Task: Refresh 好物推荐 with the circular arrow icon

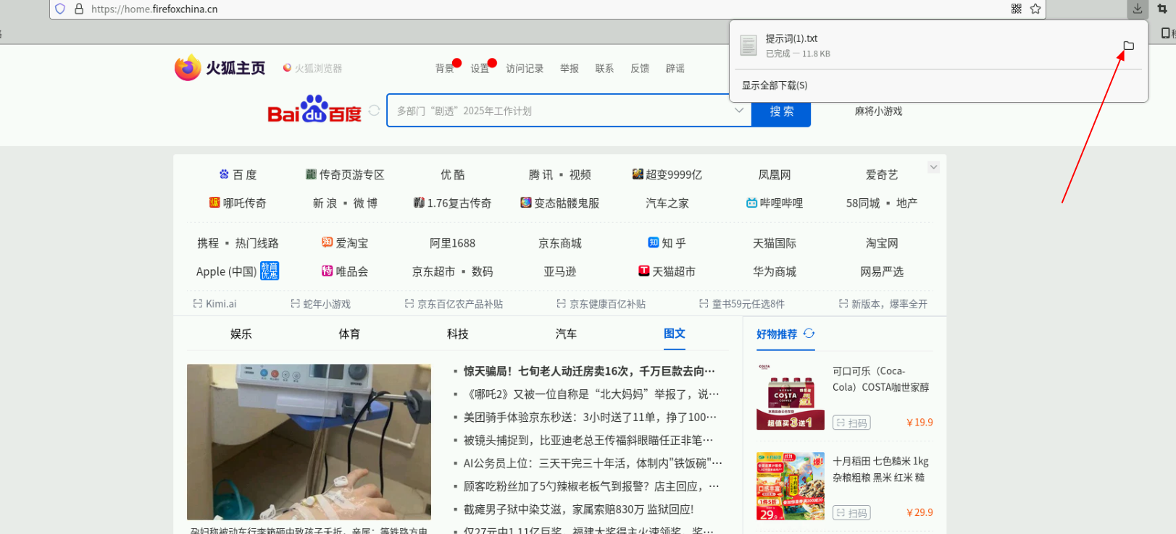Action: point(809,334)
